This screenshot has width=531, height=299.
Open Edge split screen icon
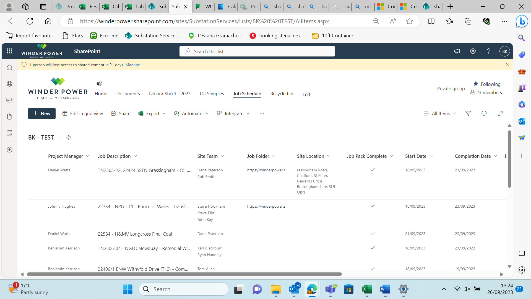(431, 21)
